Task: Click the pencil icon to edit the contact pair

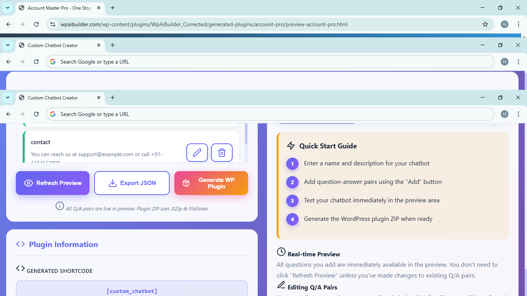Action: [x=197, y=153]
